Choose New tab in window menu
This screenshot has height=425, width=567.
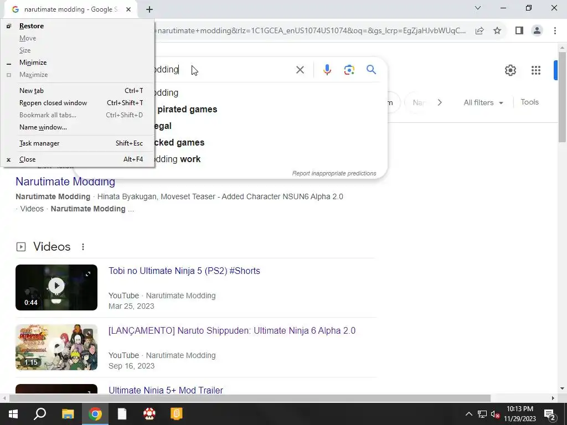78,91
